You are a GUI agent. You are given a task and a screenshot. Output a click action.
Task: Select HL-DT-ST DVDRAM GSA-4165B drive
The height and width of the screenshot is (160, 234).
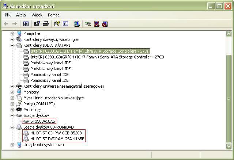[x=57, y=139]
